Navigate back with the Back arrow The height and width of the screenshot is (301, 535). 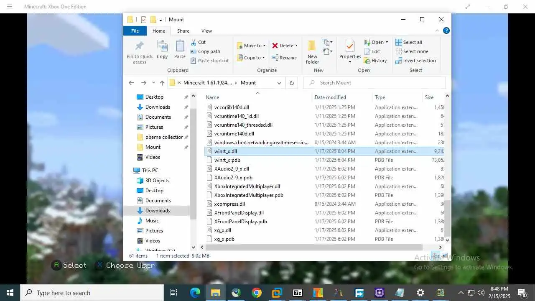pos(131,83)
